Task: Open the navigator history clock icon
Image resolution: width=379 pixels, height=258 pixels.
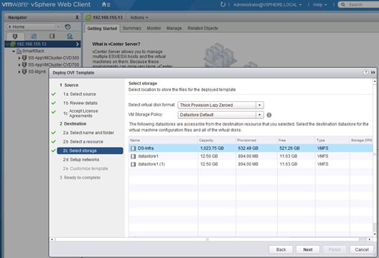Action: click(x=67, y=27)
